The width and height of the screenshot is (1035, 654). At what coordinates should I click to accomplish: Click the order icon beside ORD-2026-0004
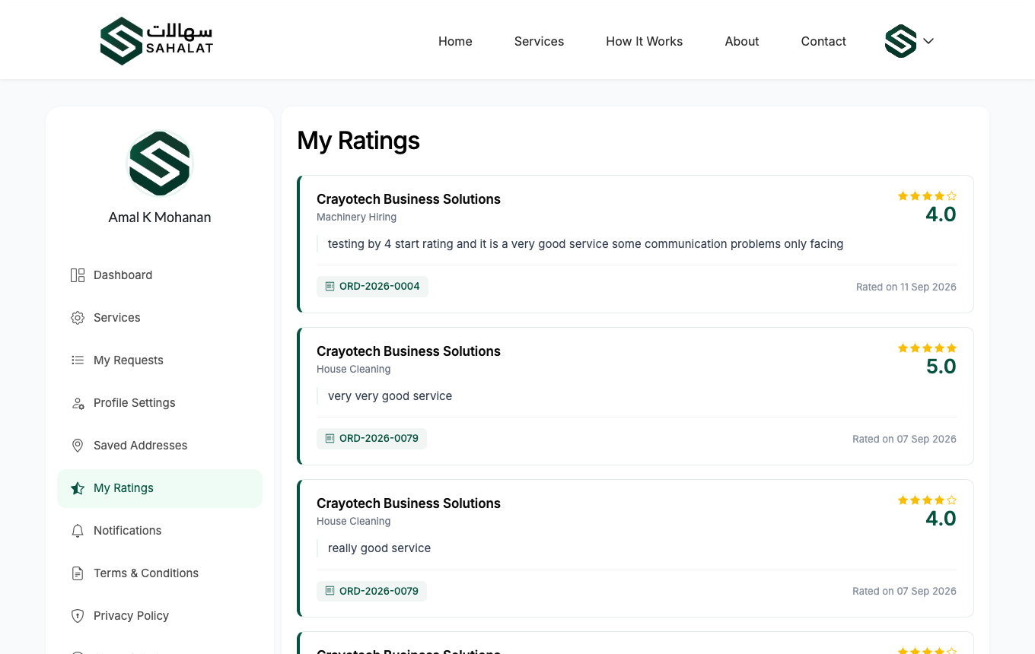coord(330,287)
